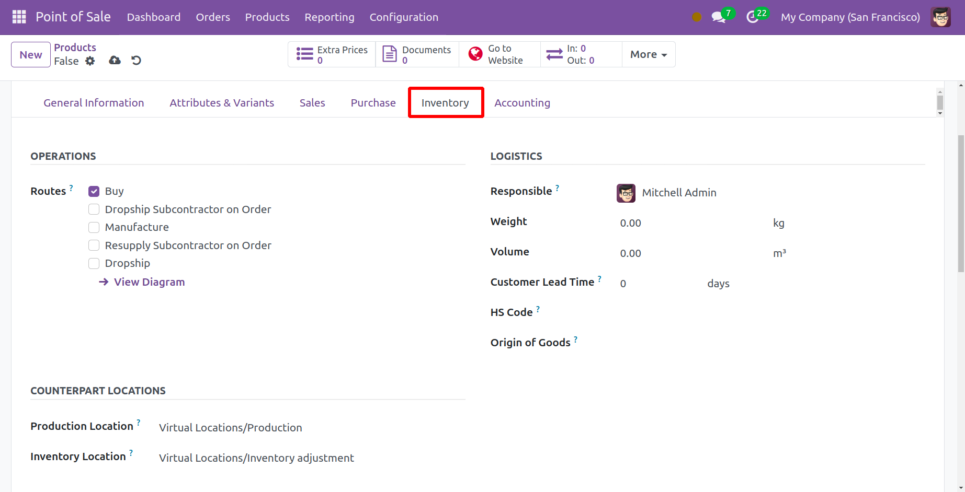Click the user avatar in top bar
The width and height of the screenshot is (965, 492).
(x=940, y=17)
